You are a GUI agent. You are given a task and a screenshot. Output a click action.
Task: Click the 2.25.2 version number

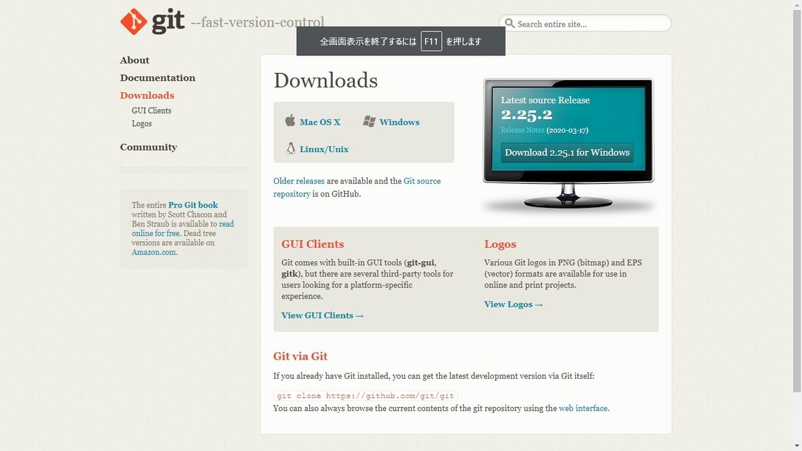pos(527,115)
